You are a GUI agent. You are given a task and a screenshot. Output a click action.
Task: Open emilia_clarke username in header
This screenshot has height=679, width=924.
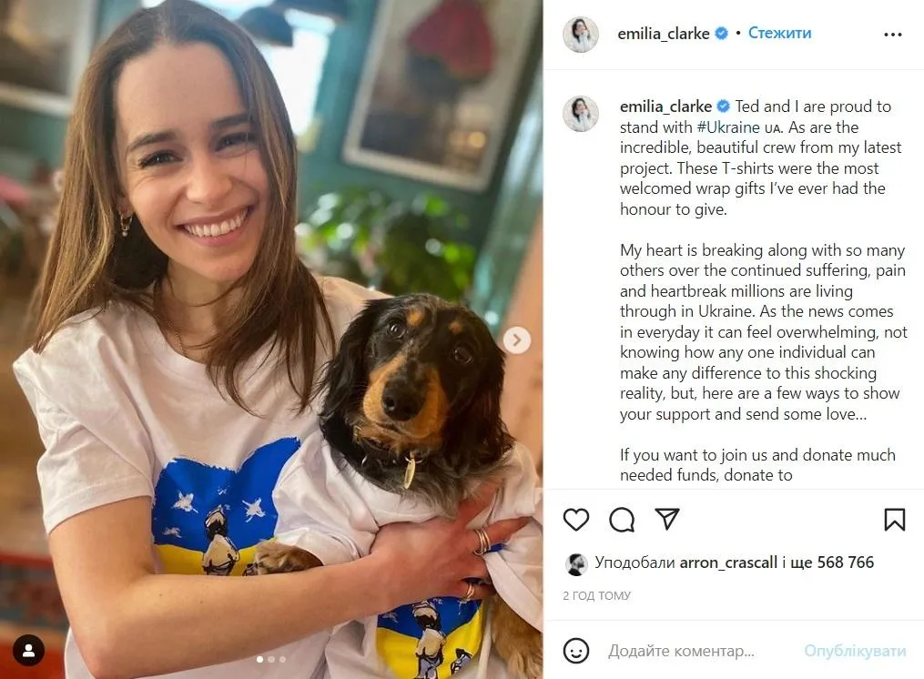click(663, 34)
